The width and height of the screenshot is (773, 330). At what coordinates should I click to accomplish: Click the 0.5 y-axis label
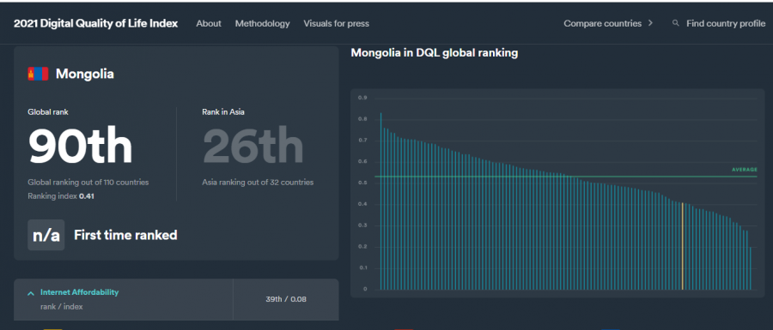click(x=362, y=183)
